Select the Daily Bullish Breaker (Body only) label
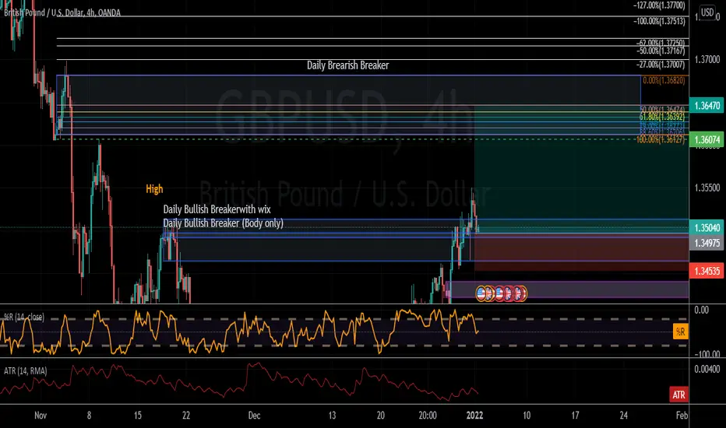Viewport: 726px width, 428px height. tap(223, 223)
